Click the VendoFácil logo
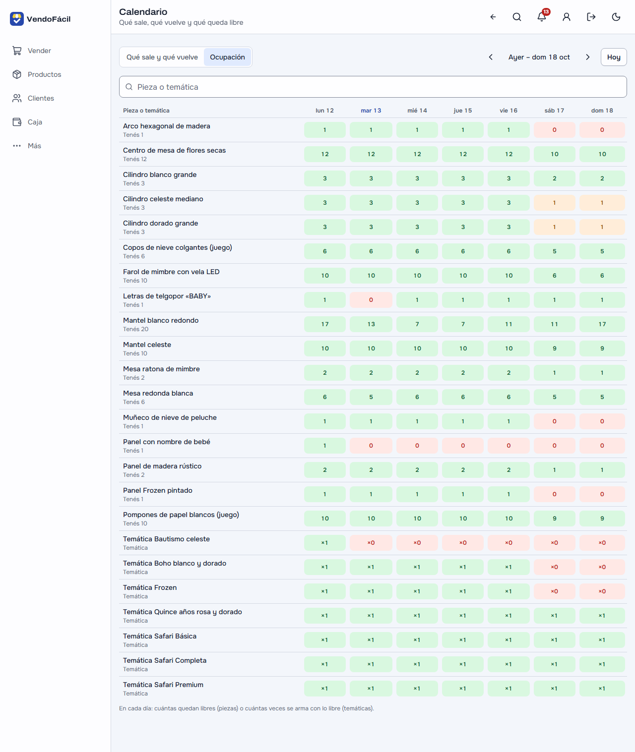 click(x=40, y=19)
